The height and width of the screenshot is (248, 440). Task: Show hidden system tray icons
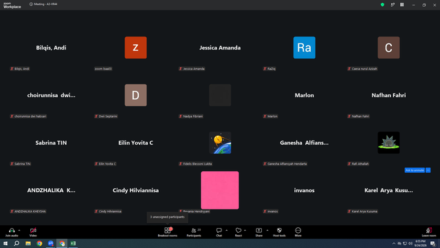click(394, 243)
